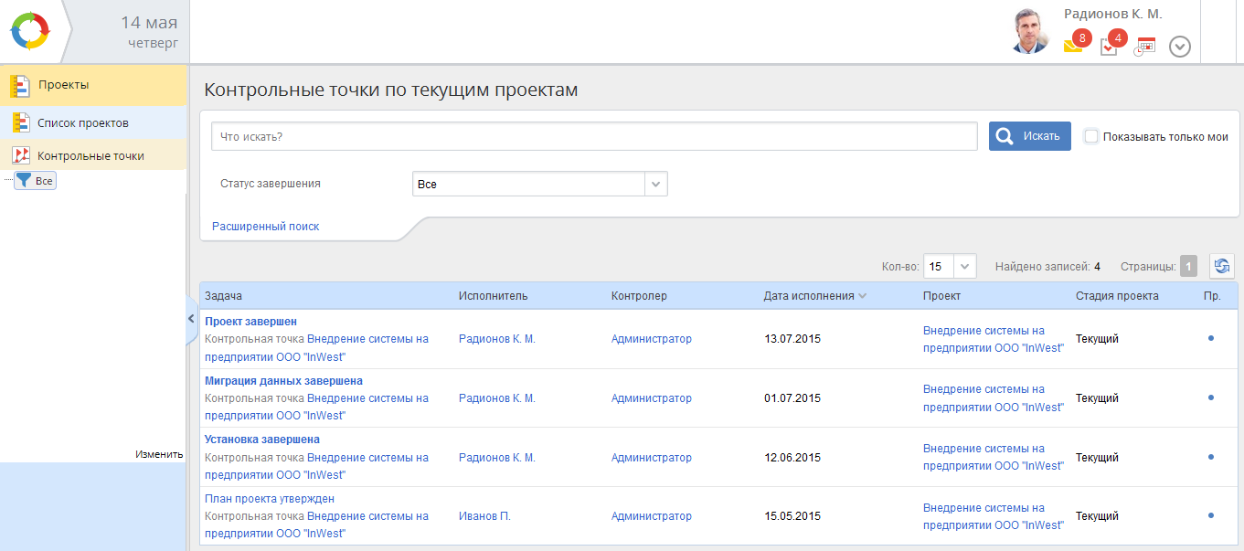Viewport: 1244px width, 551px height.
Task: Open the 'Статус завершения' dropdown
Action: (x=539, y=184)
